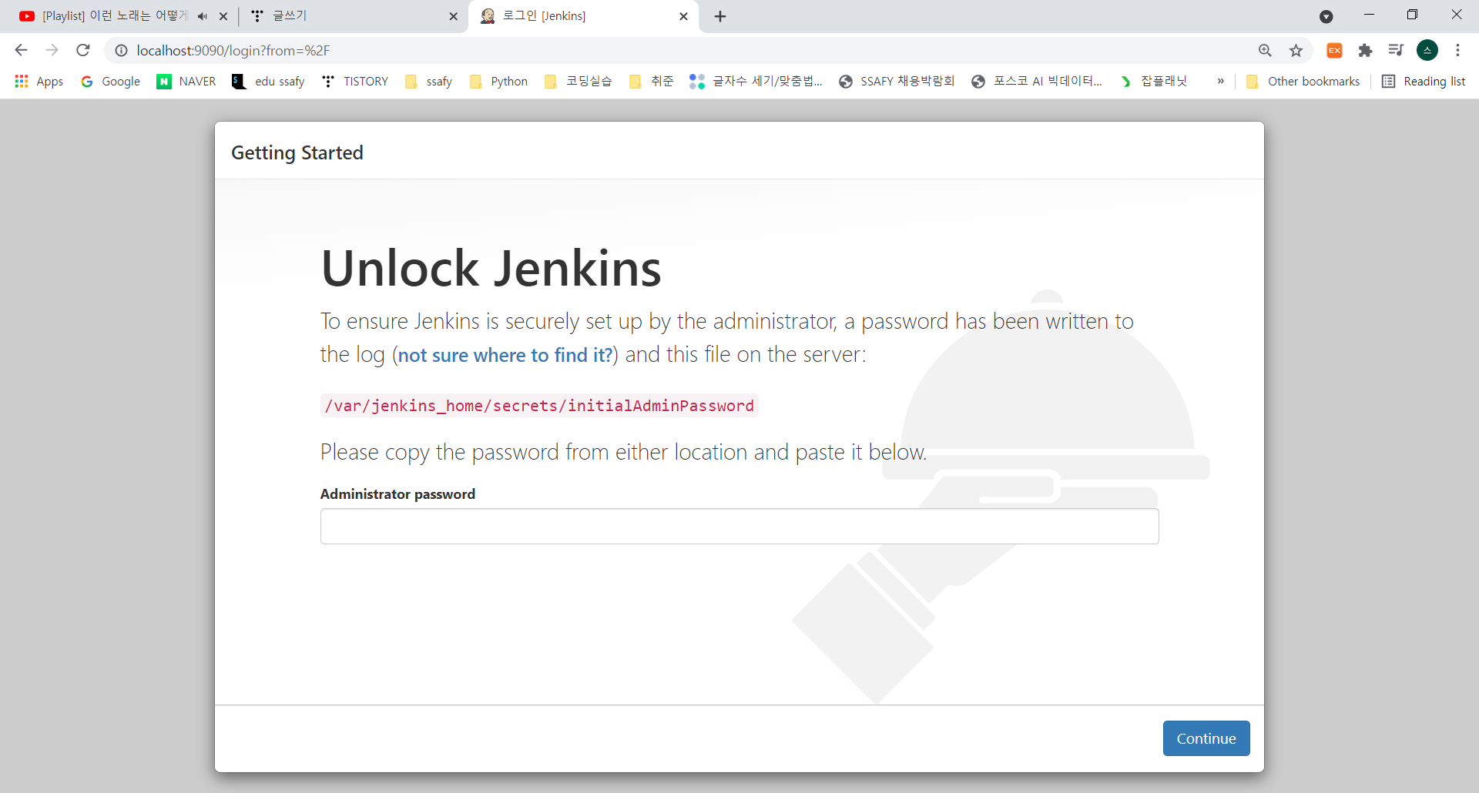This screenshot has height=793, width=1479.
Task: Click the address bar URL
Action: click(233, 50)
